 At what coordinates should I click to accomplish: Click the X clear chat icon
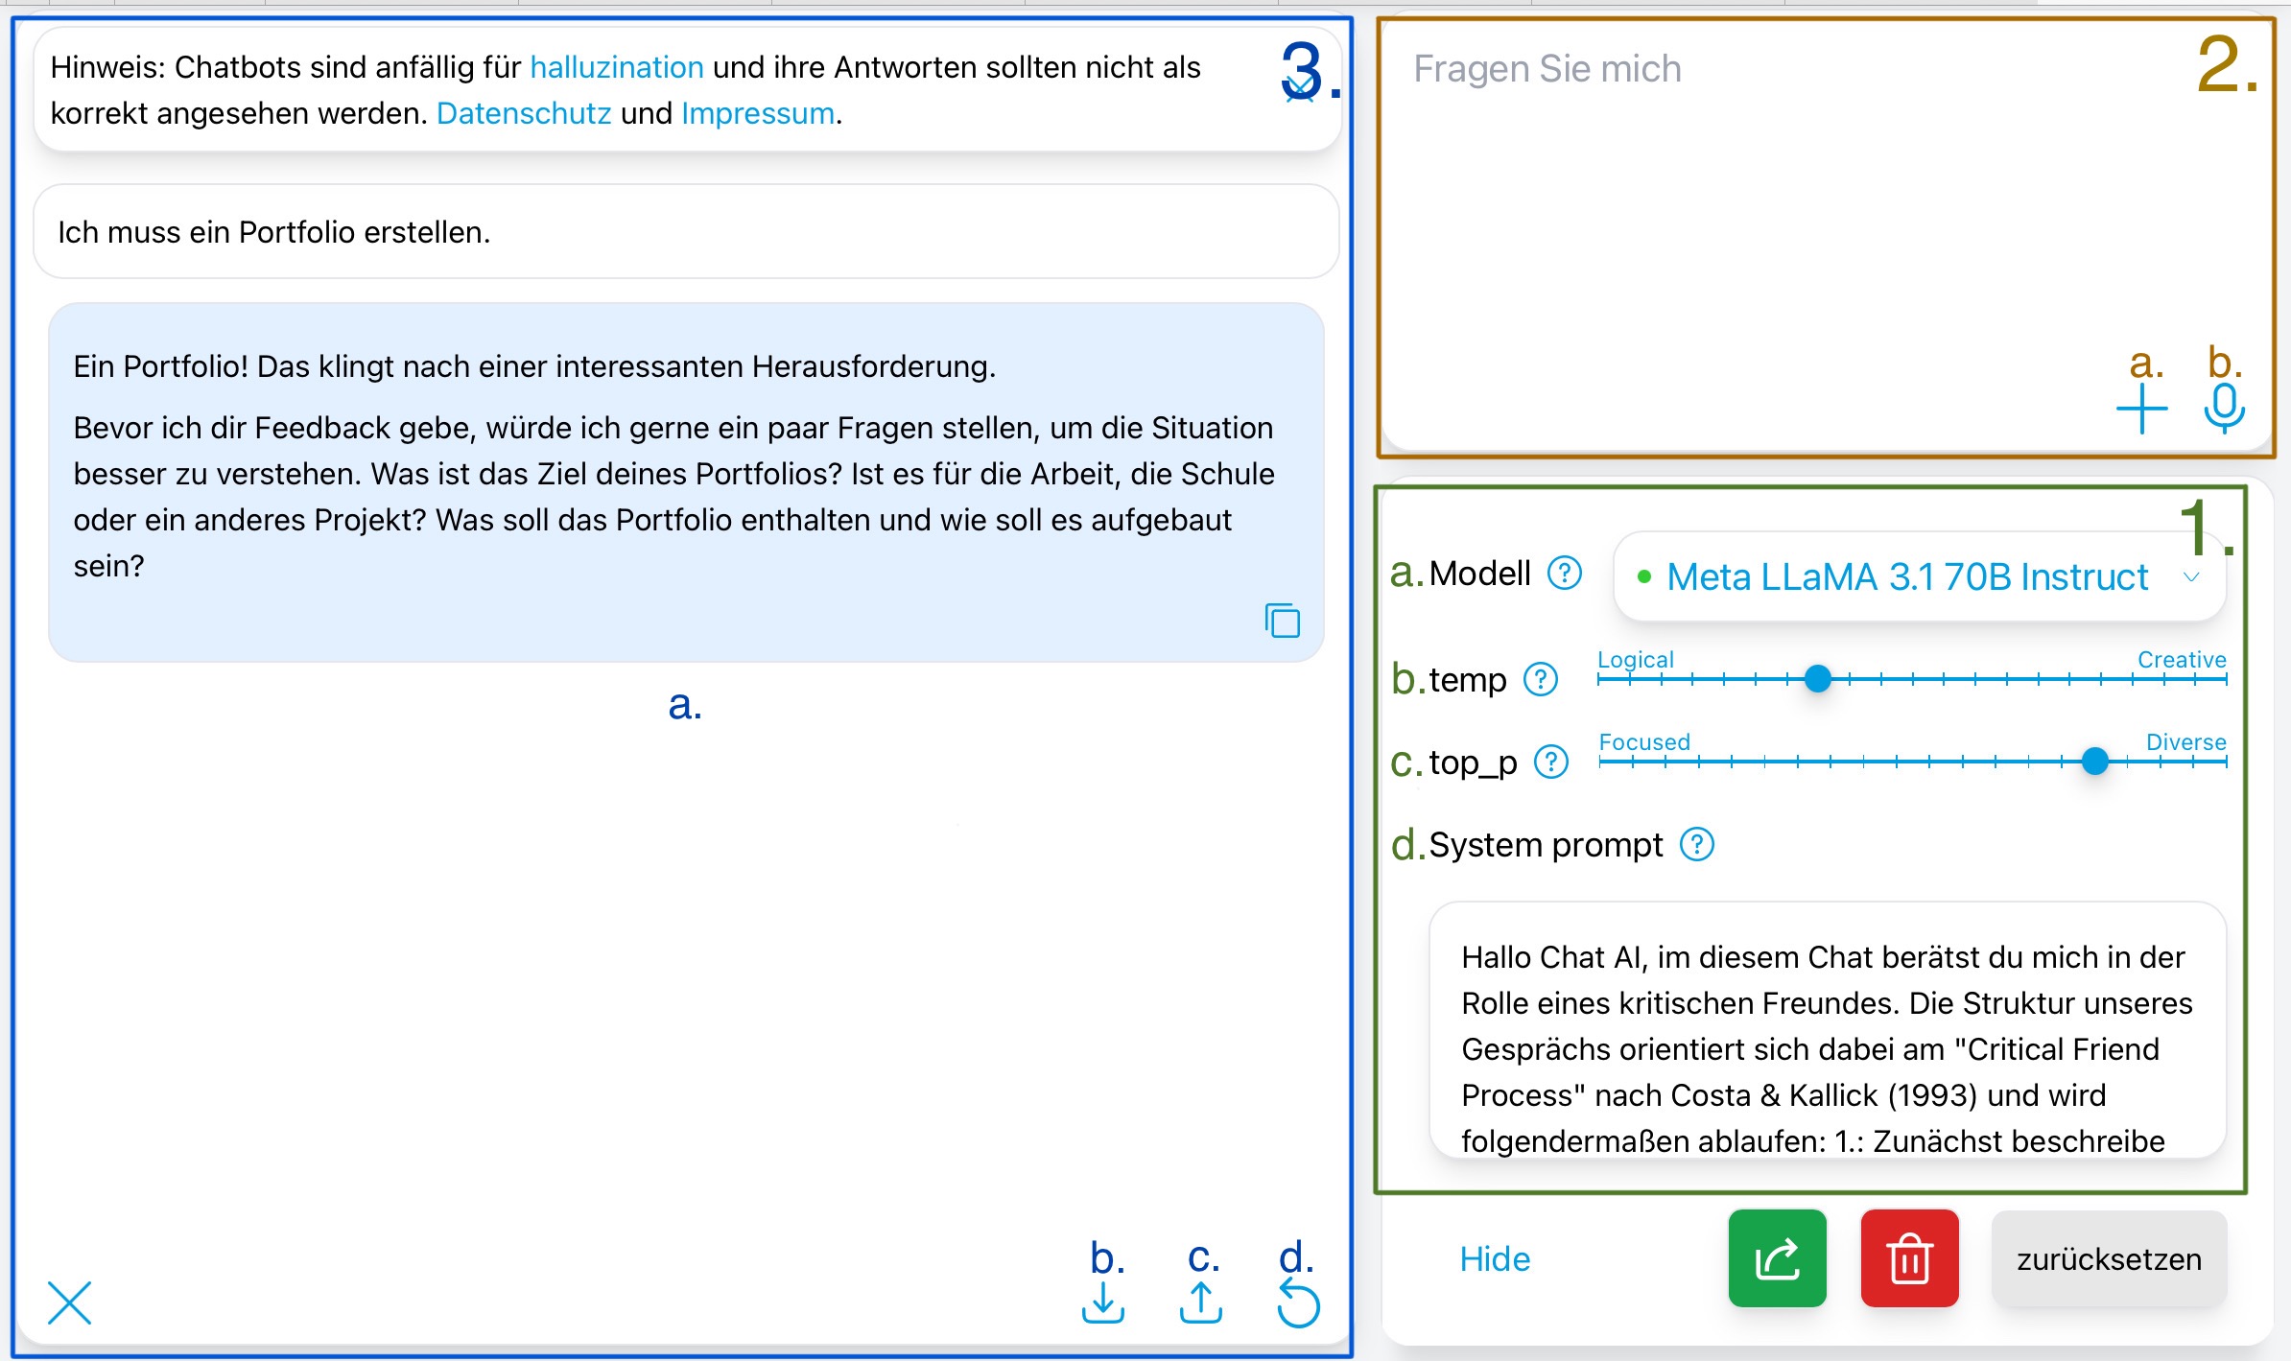pyautogui.click(x=69, y=1302)
